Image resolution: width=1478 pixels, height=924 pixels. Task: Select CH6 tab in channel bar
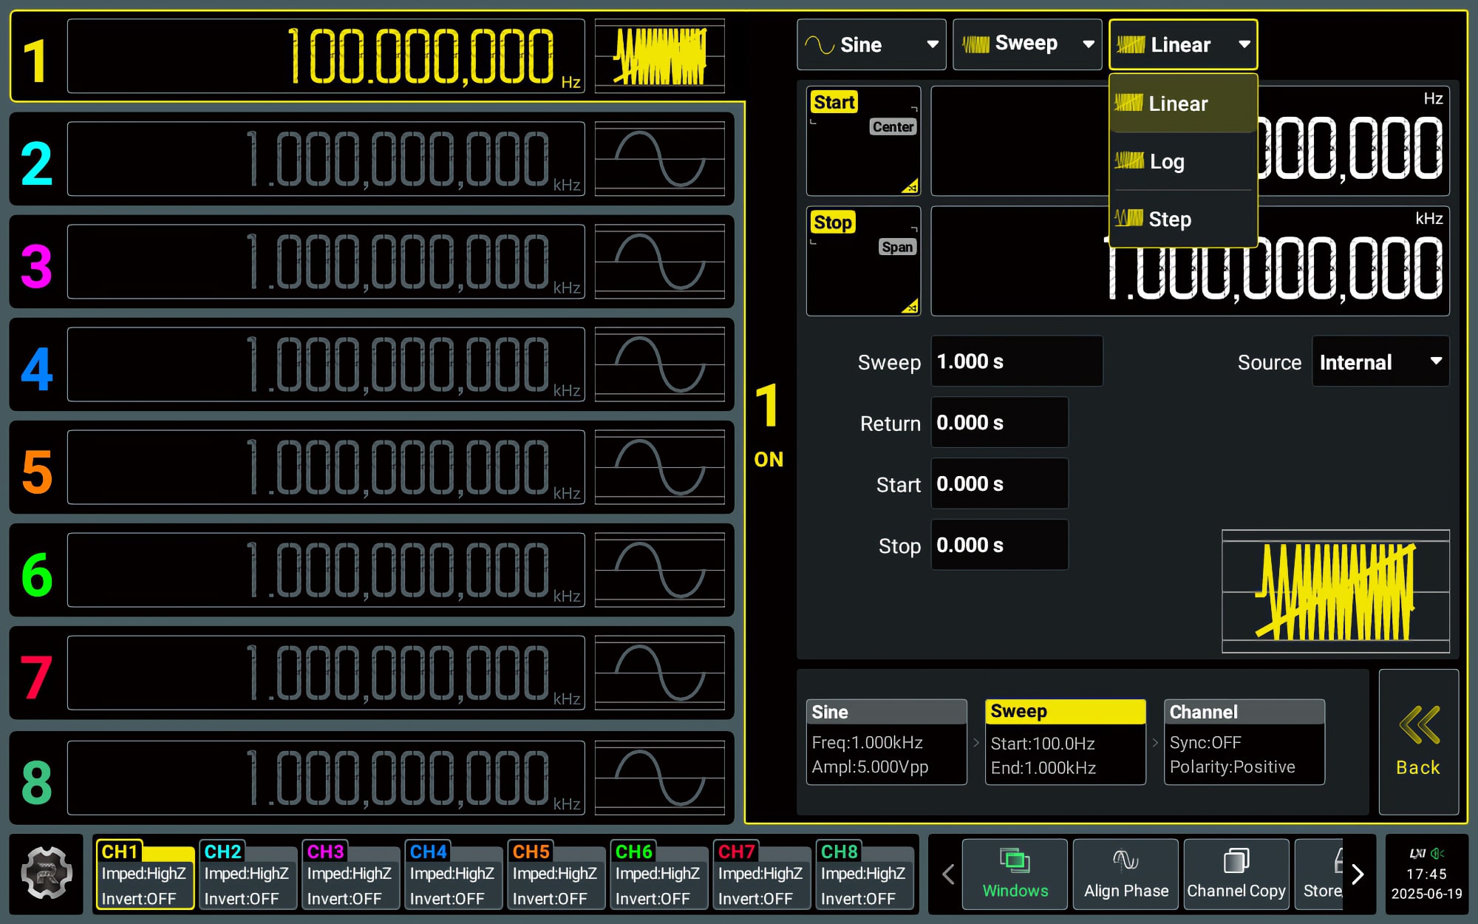(658, 874)
